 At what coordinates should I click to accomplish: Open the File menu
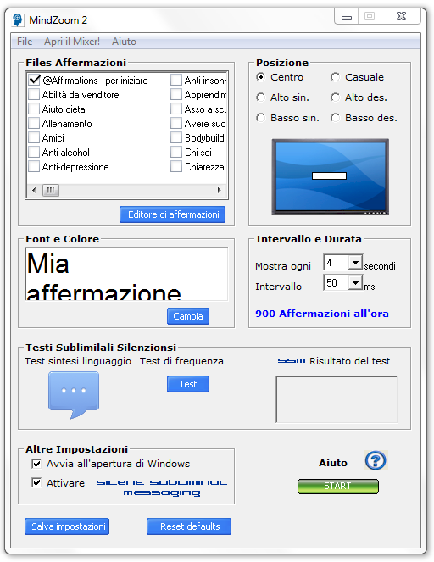click(25, 42)
